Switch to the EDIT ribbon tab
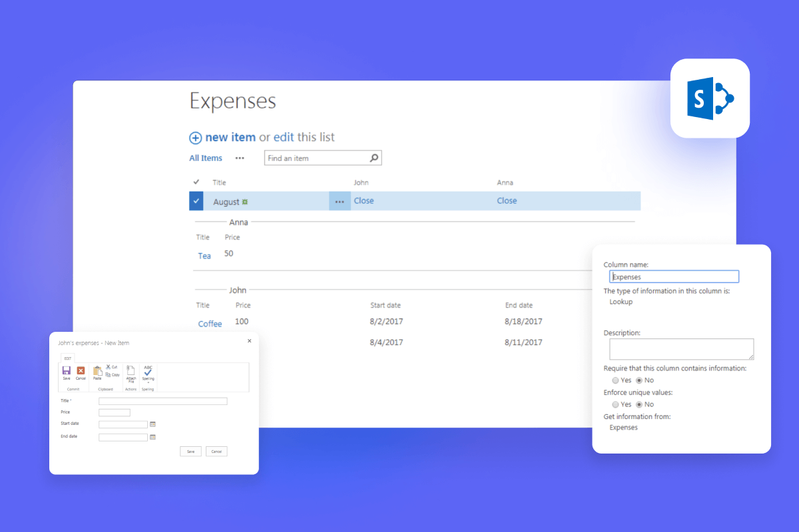The height and width of the screenshot is (532, 799). (x=67, y=358)
